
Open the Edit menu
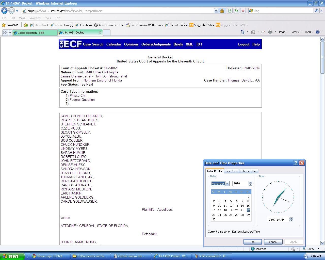coord(13,18)
